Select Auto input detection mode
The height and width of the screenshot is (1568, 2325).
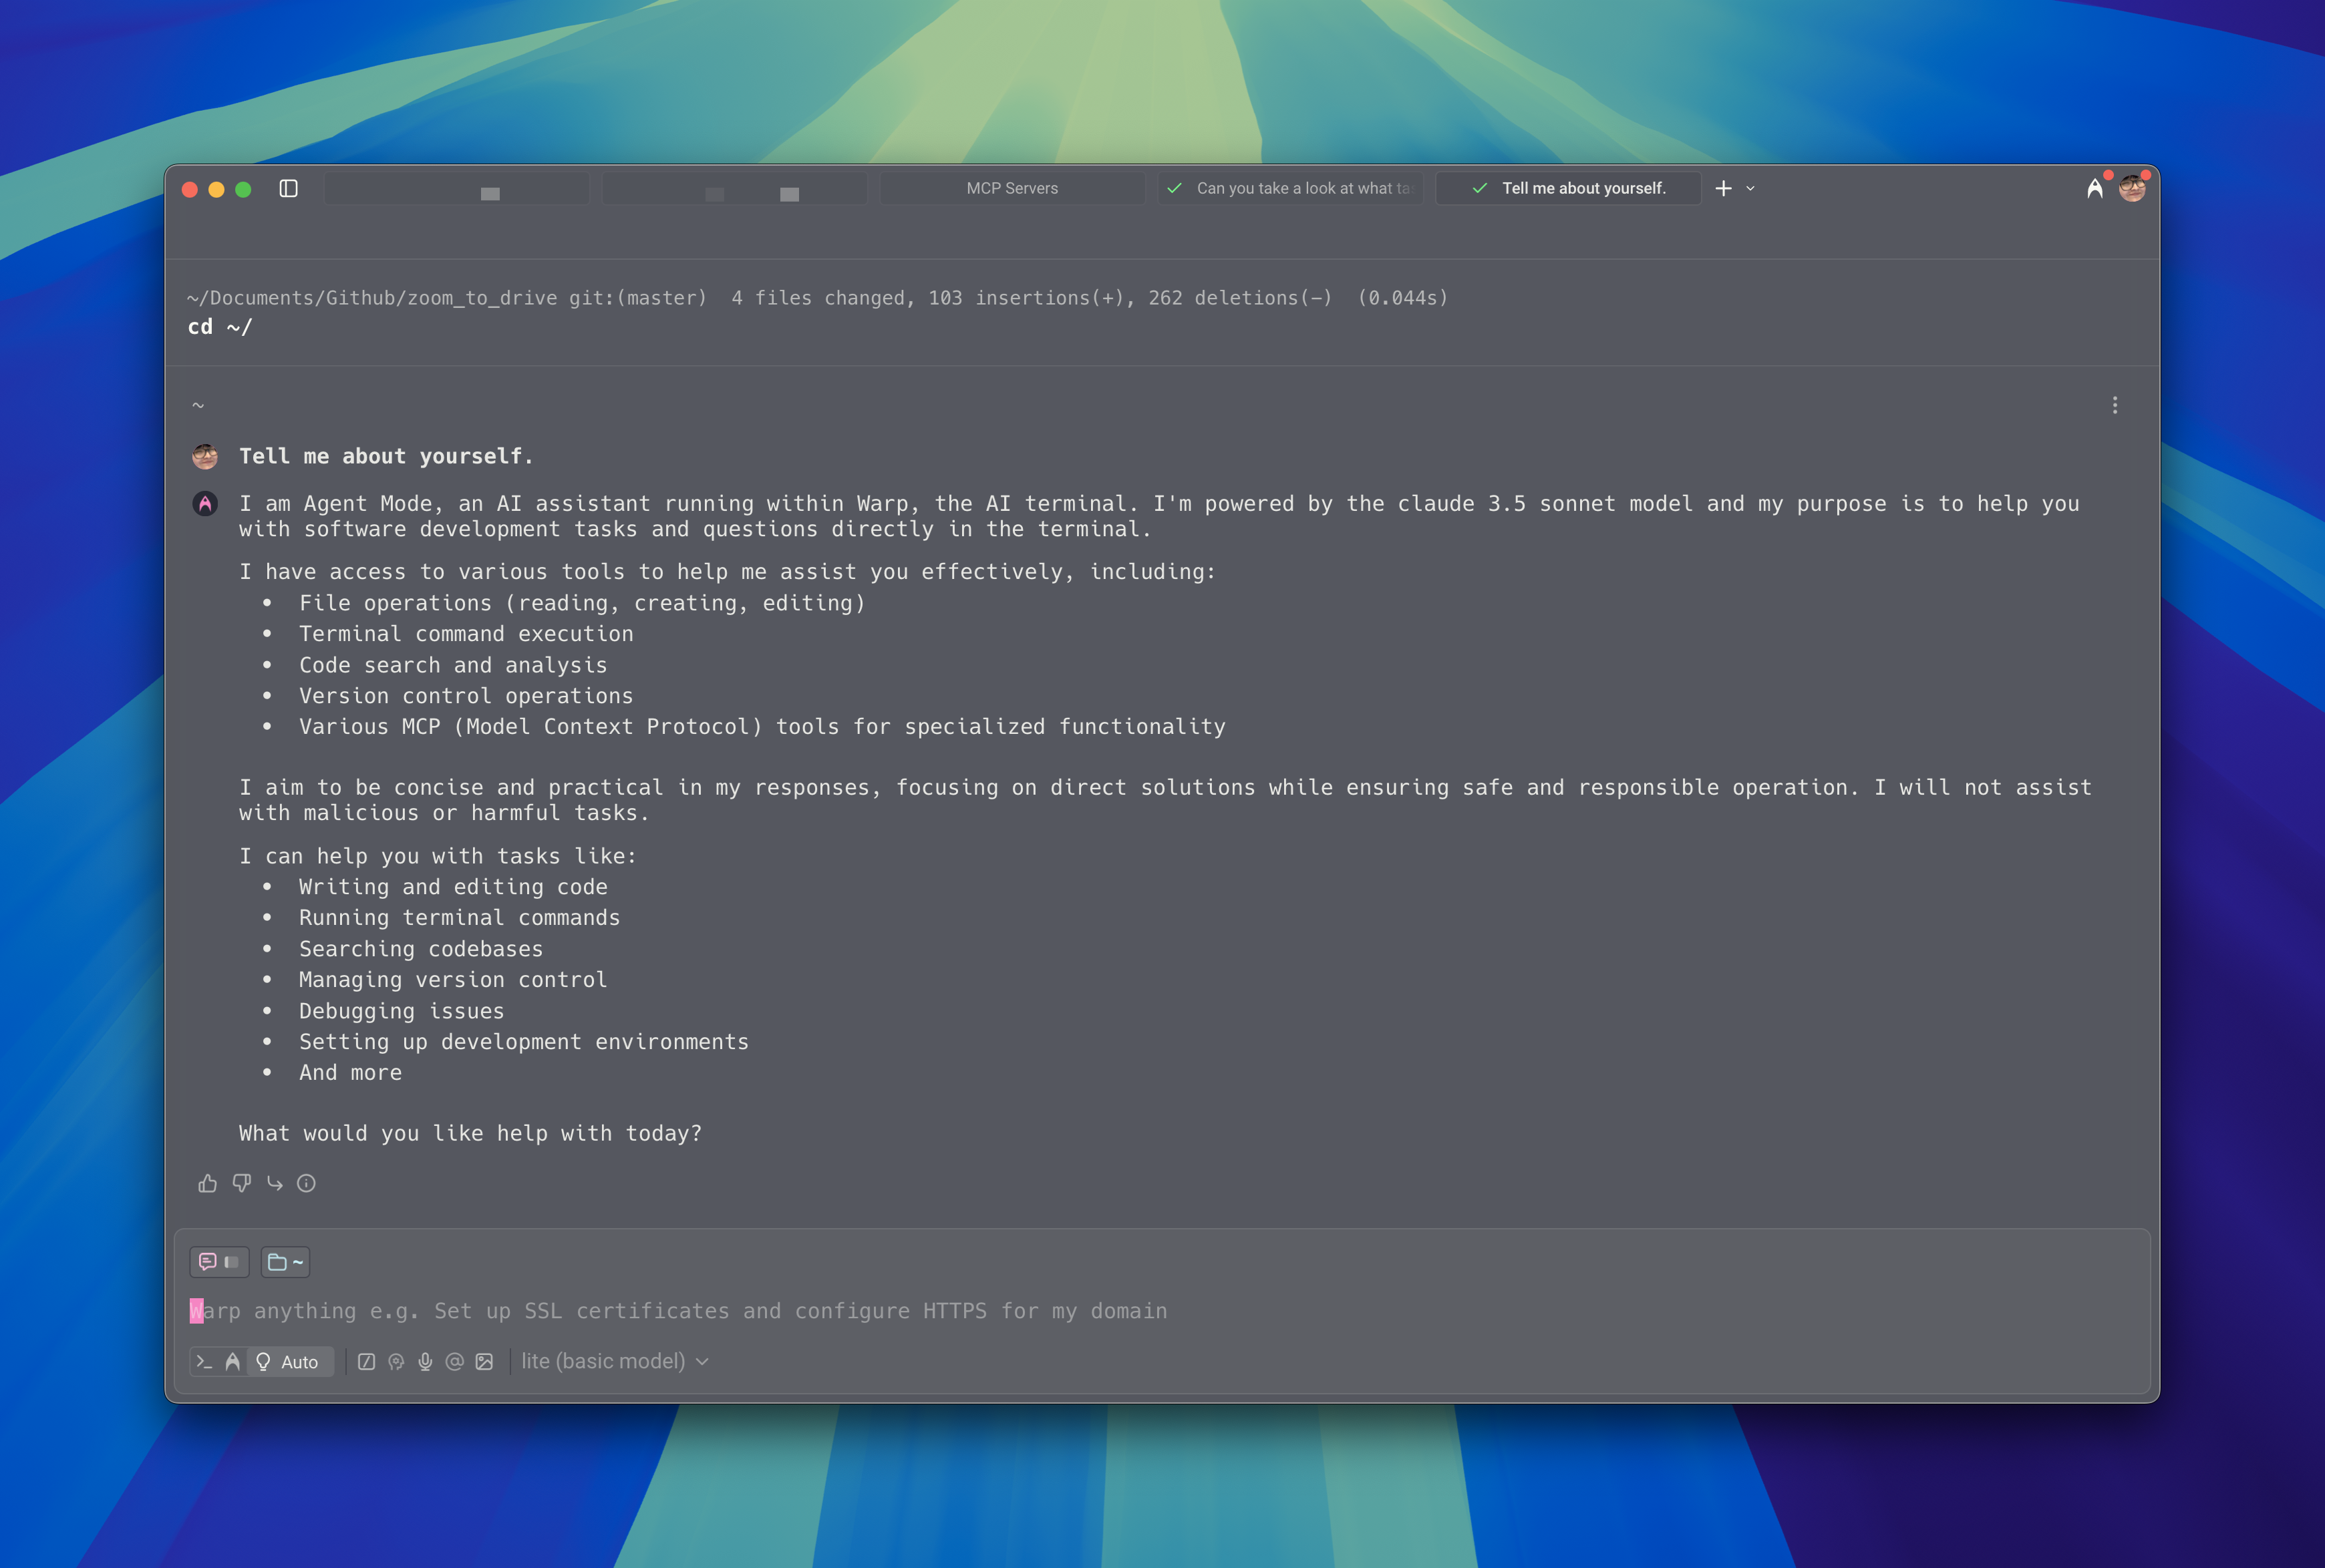click(x=289, y=1361)
